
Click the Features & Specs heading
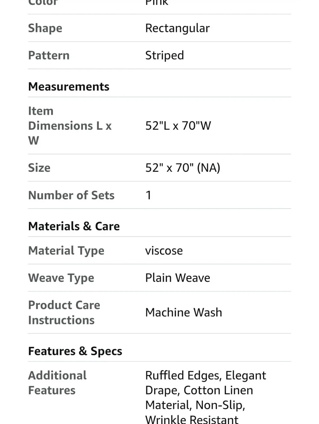75,351
